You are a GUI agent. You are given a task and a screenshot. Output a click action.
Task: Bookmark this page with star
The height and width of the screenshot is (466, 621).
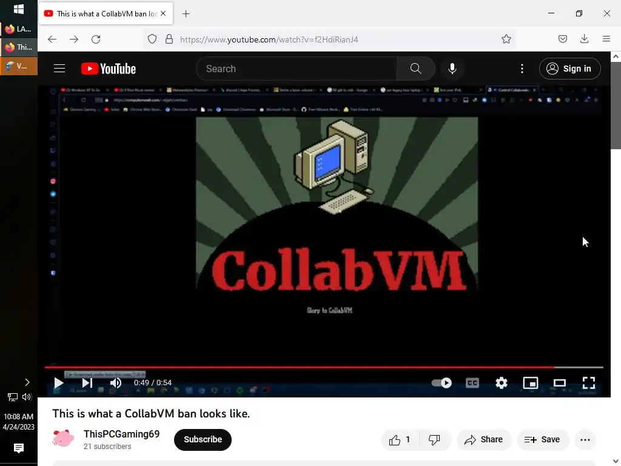(506, 39)
